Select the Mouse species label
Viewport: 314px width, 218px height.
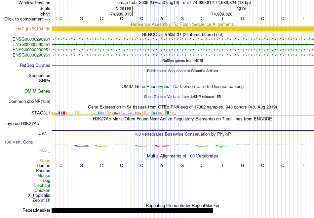click(x=44, y=176)
